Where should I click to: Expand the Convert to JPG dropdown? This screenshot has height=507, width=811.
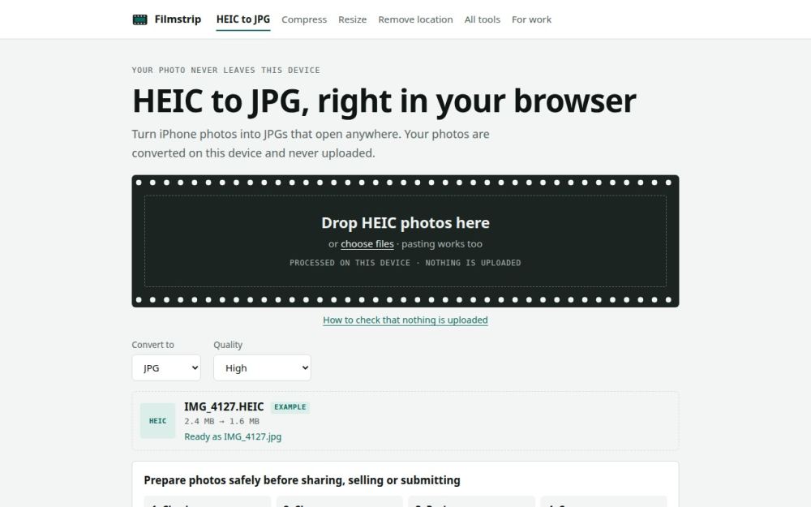coord(166,367)
